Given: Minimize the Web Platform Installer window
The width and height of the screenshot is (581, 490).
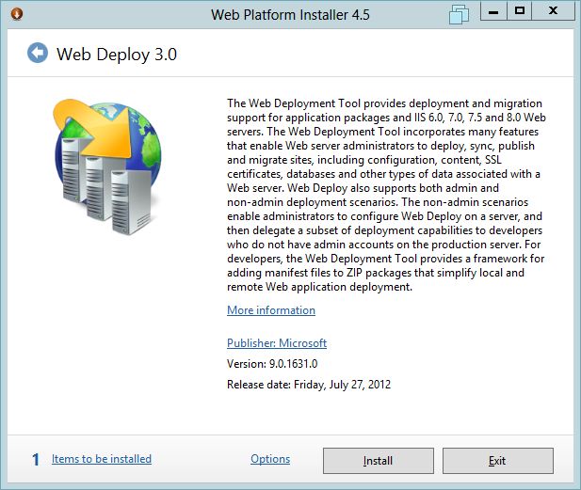Looking at the screenshot, I should (493, 11).
